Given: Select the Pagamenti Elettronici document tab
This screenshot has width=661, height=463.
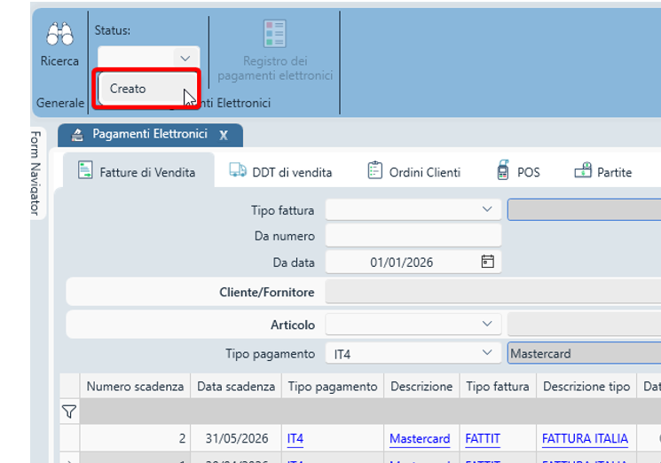Looking at the screenshot, I should 150,135.
